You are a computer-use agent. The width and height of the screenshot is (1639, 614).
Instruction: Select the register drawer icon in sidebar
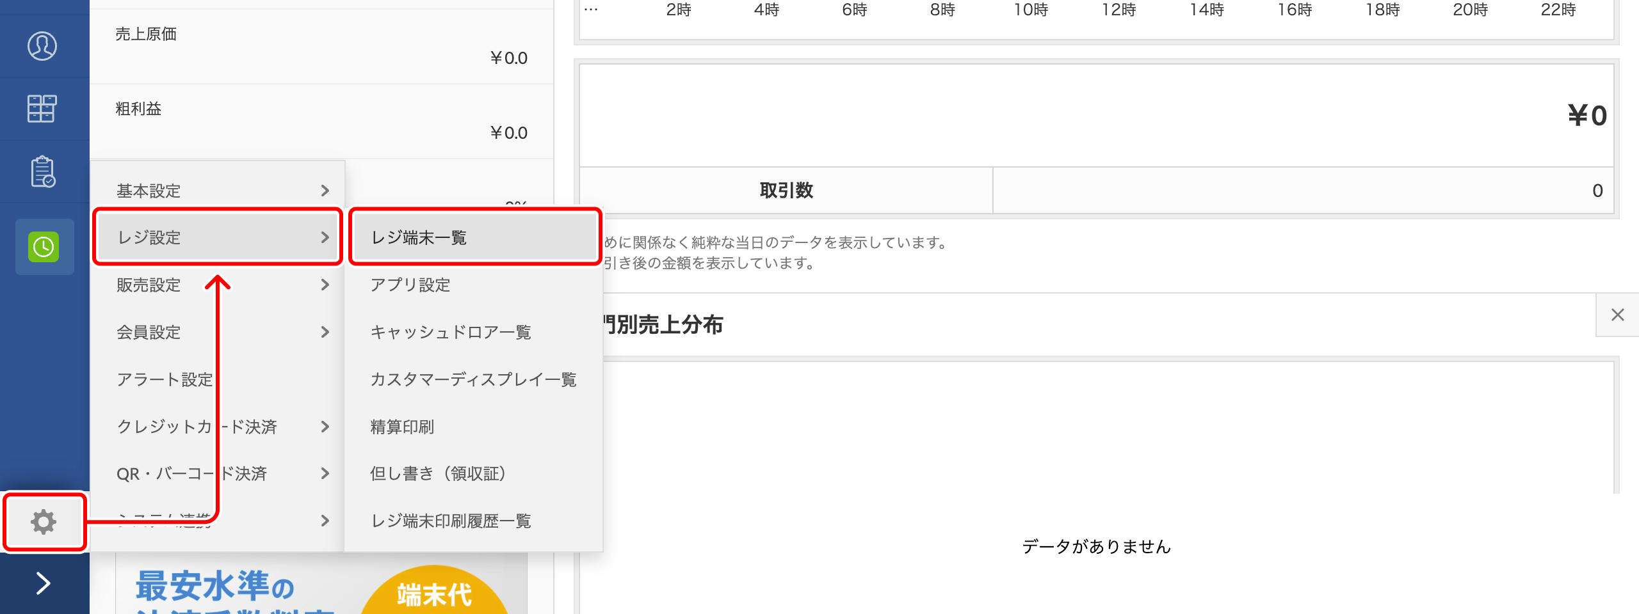pyautogui.click(x=42, y=109)
